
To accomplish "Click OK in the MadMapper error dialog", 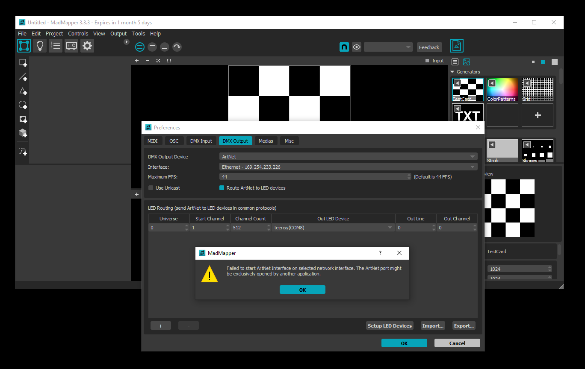I will point(302,290).
